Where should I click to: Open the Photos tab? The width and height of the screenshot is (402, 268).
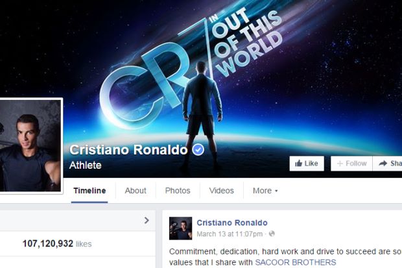[x=178, y=191]
